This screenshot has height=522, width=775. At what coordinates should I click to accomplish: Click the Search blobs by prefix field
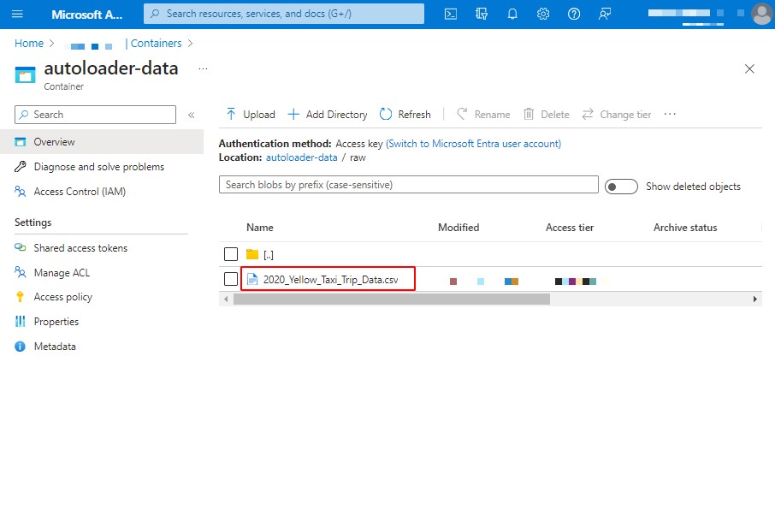(x=408, y=185)
